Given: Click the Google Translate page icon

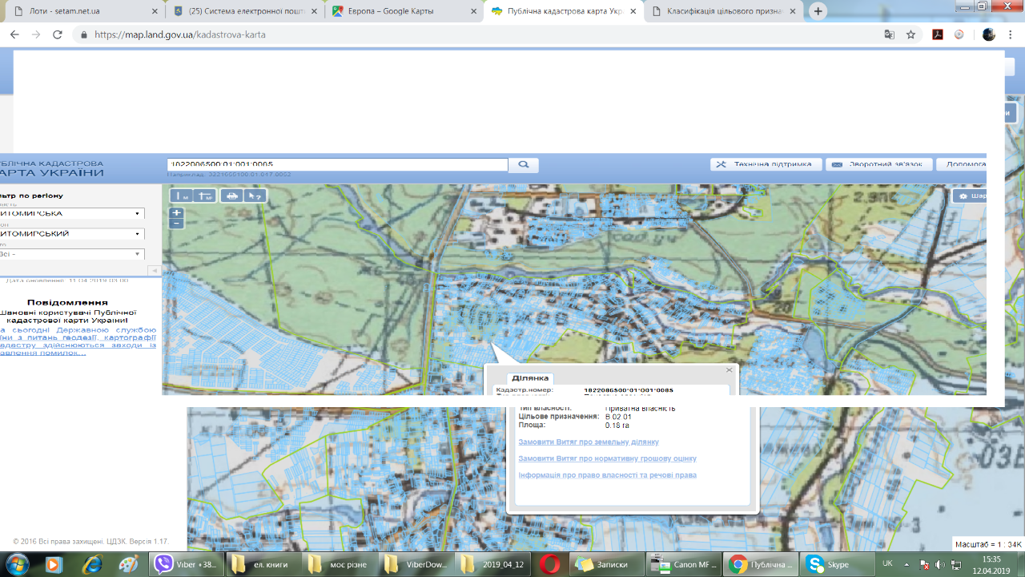Looking at the screenshot, I should [889, 34].
